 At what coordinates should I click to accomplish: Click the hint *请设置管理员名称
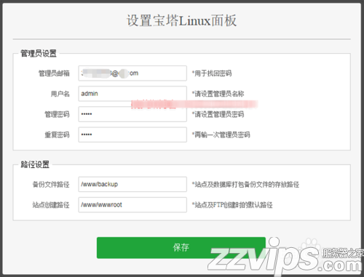[x=218, y=94]
